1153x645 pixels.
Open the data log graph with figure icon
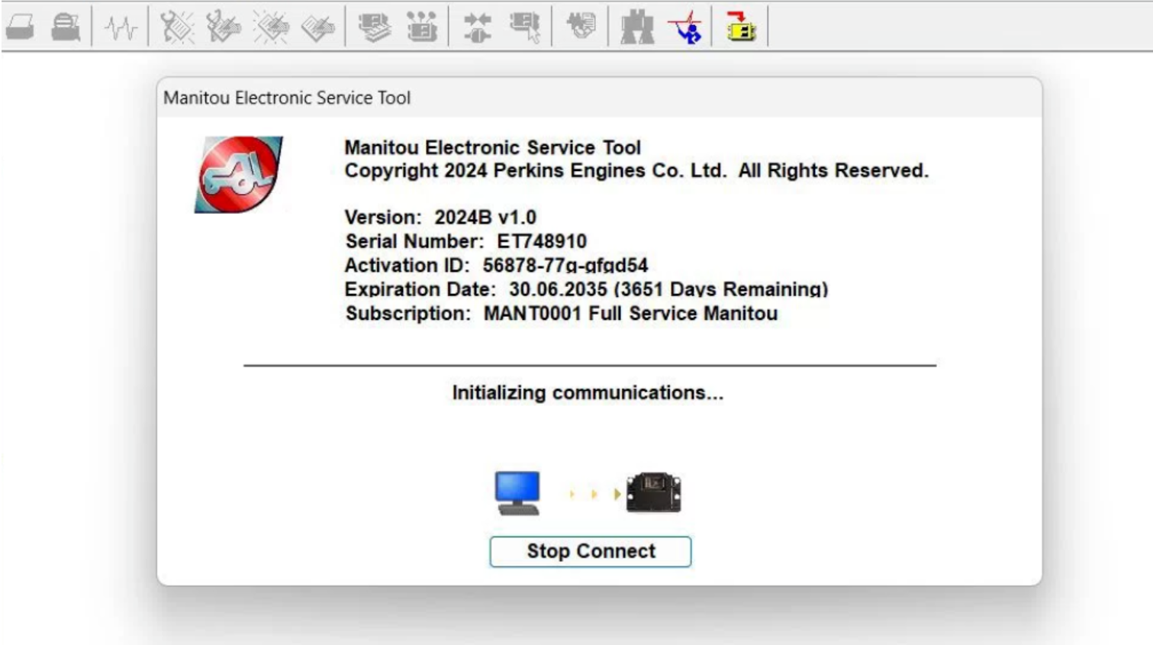click(x=684, y=27)
